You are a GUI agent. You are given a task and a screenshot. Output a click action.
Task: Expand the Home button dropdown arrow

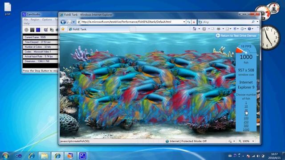tap(199, 29)
